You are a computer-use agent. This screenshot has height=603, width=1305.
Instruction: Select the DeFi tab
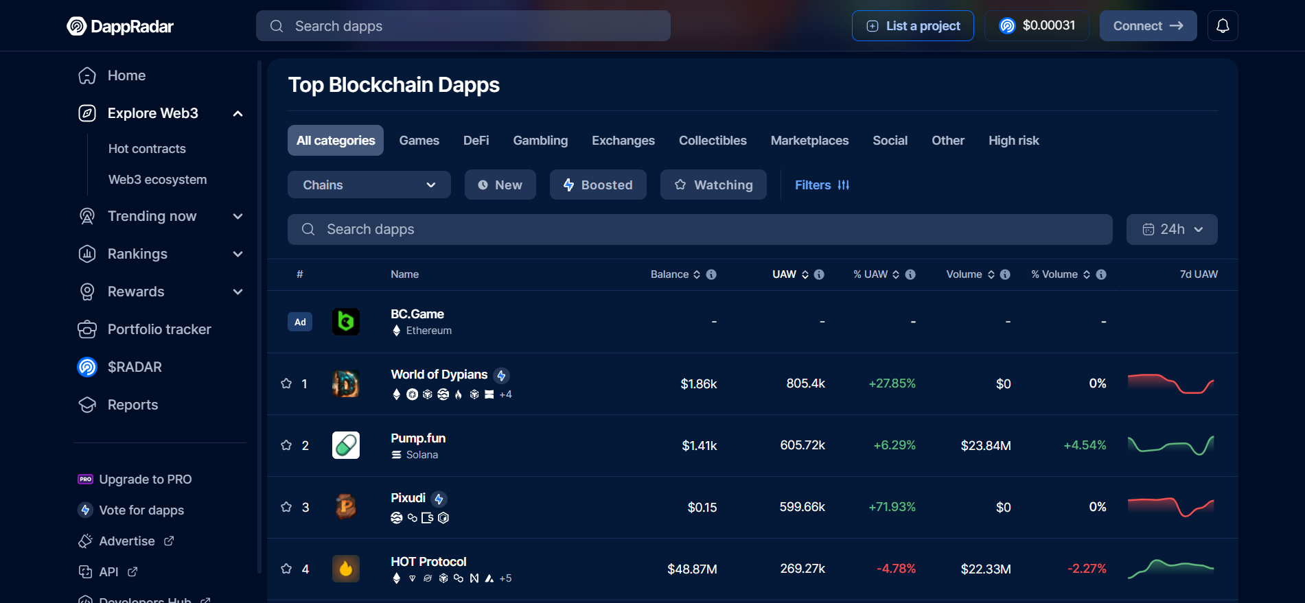tap(476, 140)
